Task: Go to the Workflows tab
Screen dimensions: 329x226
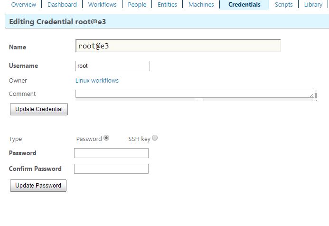Action: pos(102,4)
